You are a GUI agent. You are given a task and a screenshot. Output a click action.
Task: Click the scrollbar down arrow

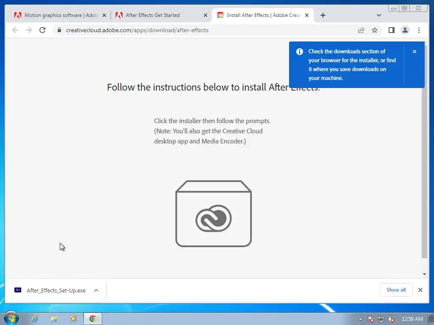424,274
